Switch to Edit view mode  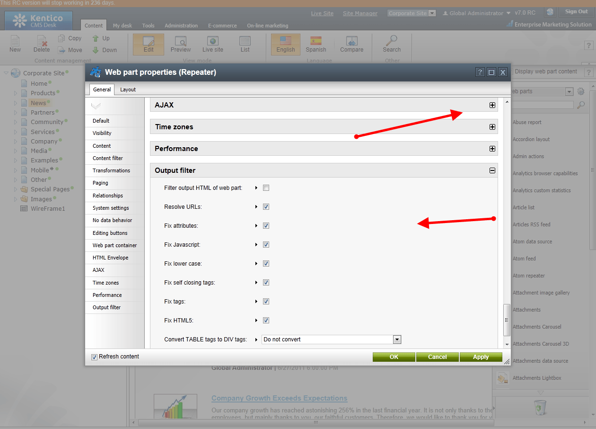(x=149, y=44)
